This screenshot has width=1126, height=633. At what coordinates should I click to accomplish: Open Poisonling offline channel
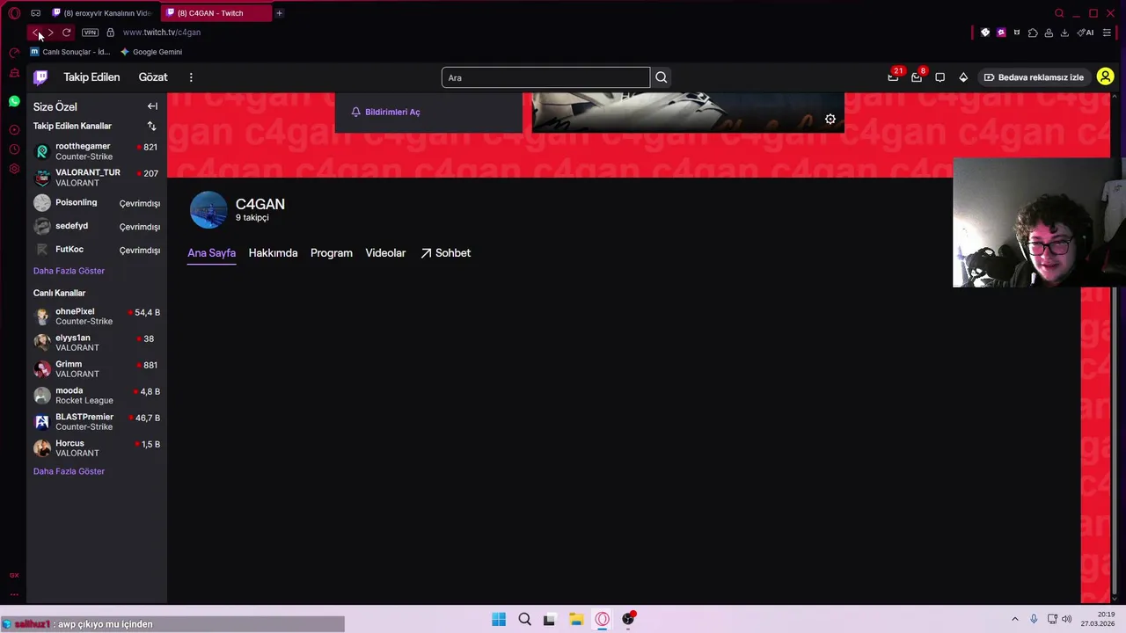pos(97,203)
